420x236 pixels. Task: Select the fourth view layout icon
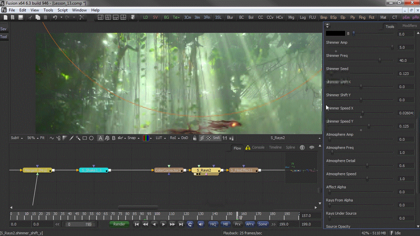click(124, 17)
